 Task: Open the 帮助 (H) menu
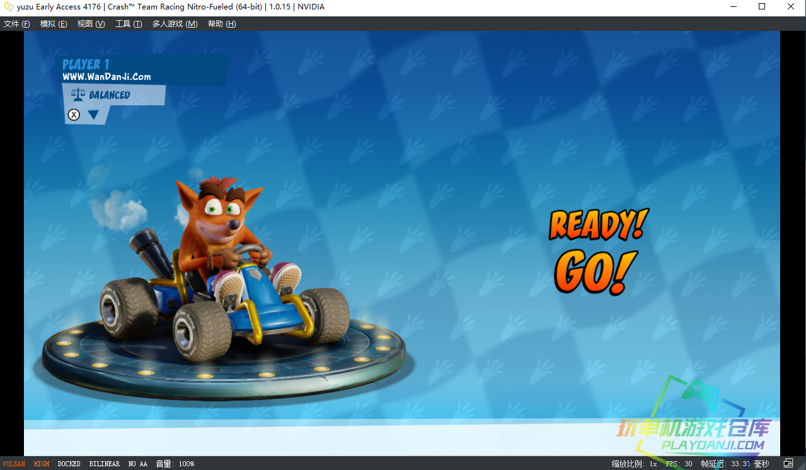click(x=222, y=24)
